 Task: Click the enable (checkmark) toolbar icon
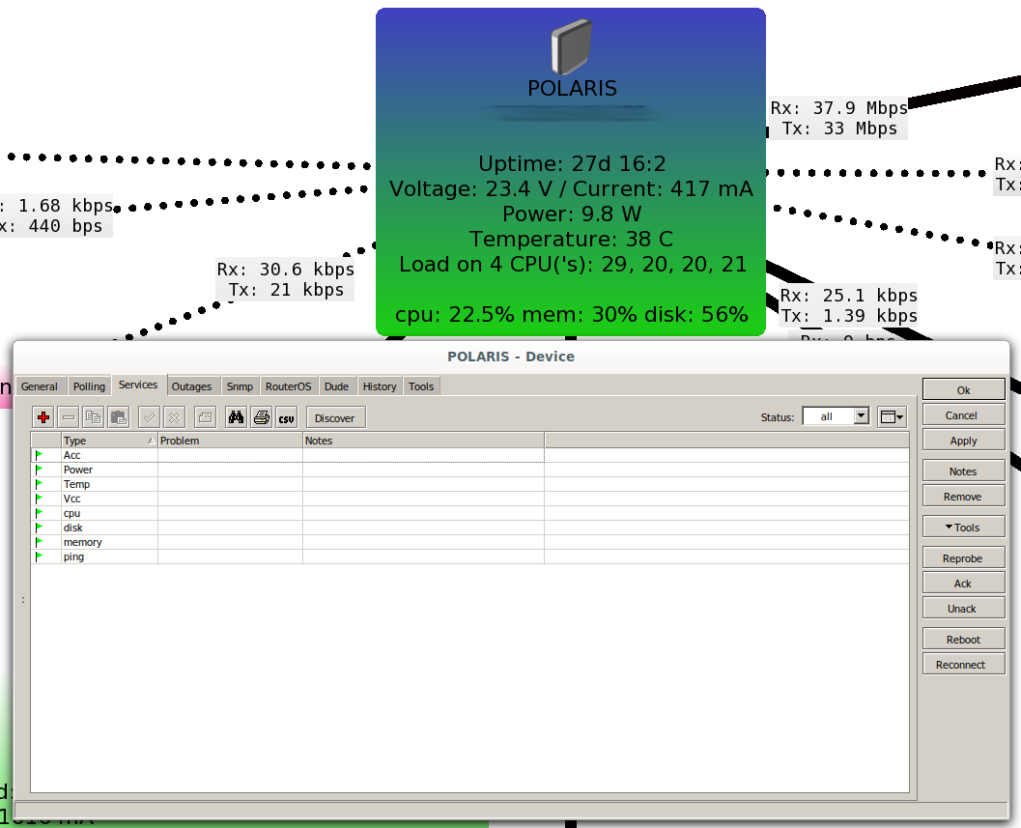149,417
